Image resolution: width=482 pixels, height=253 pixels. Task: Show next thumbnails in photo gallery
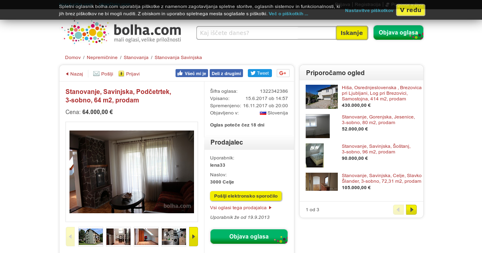coord(194,237)
